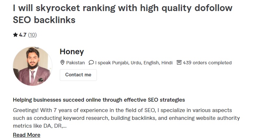Click the 4.7 rating score
275x140 pixels.
23,35
